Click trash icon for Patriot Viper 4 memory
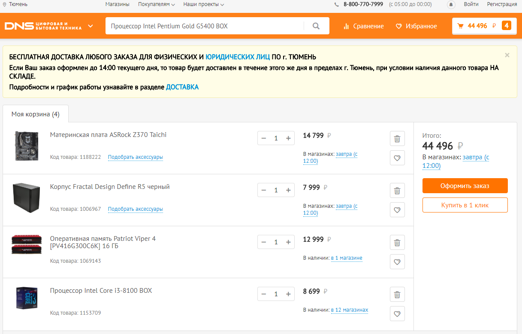Viewport: 522px width, 334px height. coord(397,243)
